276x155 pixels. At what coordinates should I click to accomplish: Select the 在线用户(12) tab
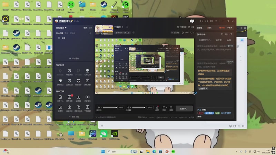tap(205, 40)
